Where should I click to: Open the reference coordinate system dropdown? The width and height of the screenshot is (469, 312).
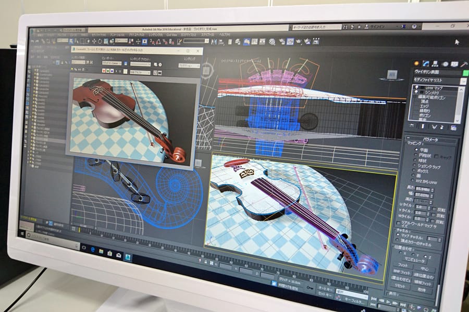[121, 41]
